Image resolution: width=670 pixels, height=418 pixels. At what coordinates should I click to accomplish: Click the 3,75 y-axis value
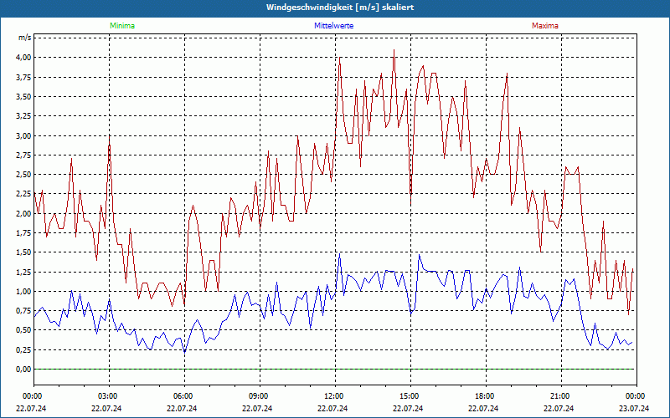[23, 77]
